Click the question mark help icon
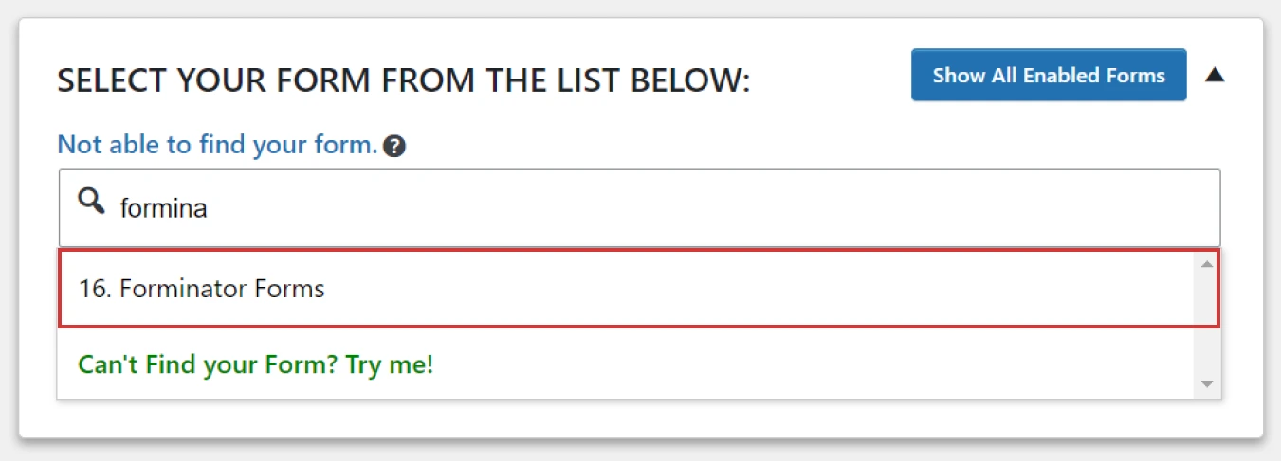The width and height of the screenshot is (1281, 461). 395,147
